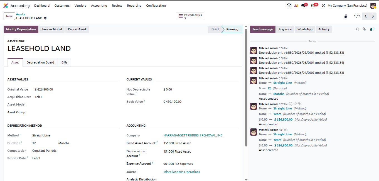Show help tooltip for Fixed Asset Account
This screenshot has width=379, height=181.
point(157,142)
